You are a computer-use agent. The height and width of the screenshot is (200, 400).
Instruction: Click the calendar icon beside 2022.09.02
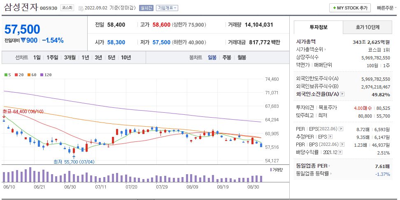[x=81, y=8]
